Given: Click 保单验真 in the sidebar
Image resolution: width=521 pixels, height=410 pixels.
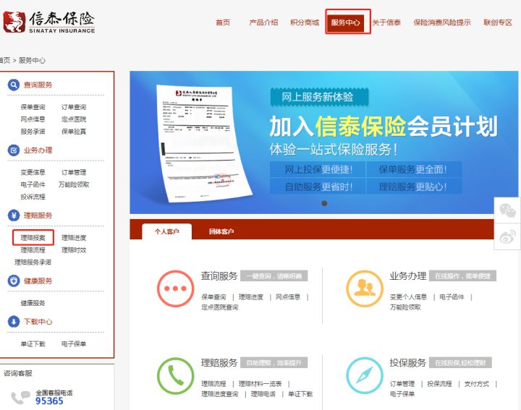Looking at the screenshot, I should (74, 132).
